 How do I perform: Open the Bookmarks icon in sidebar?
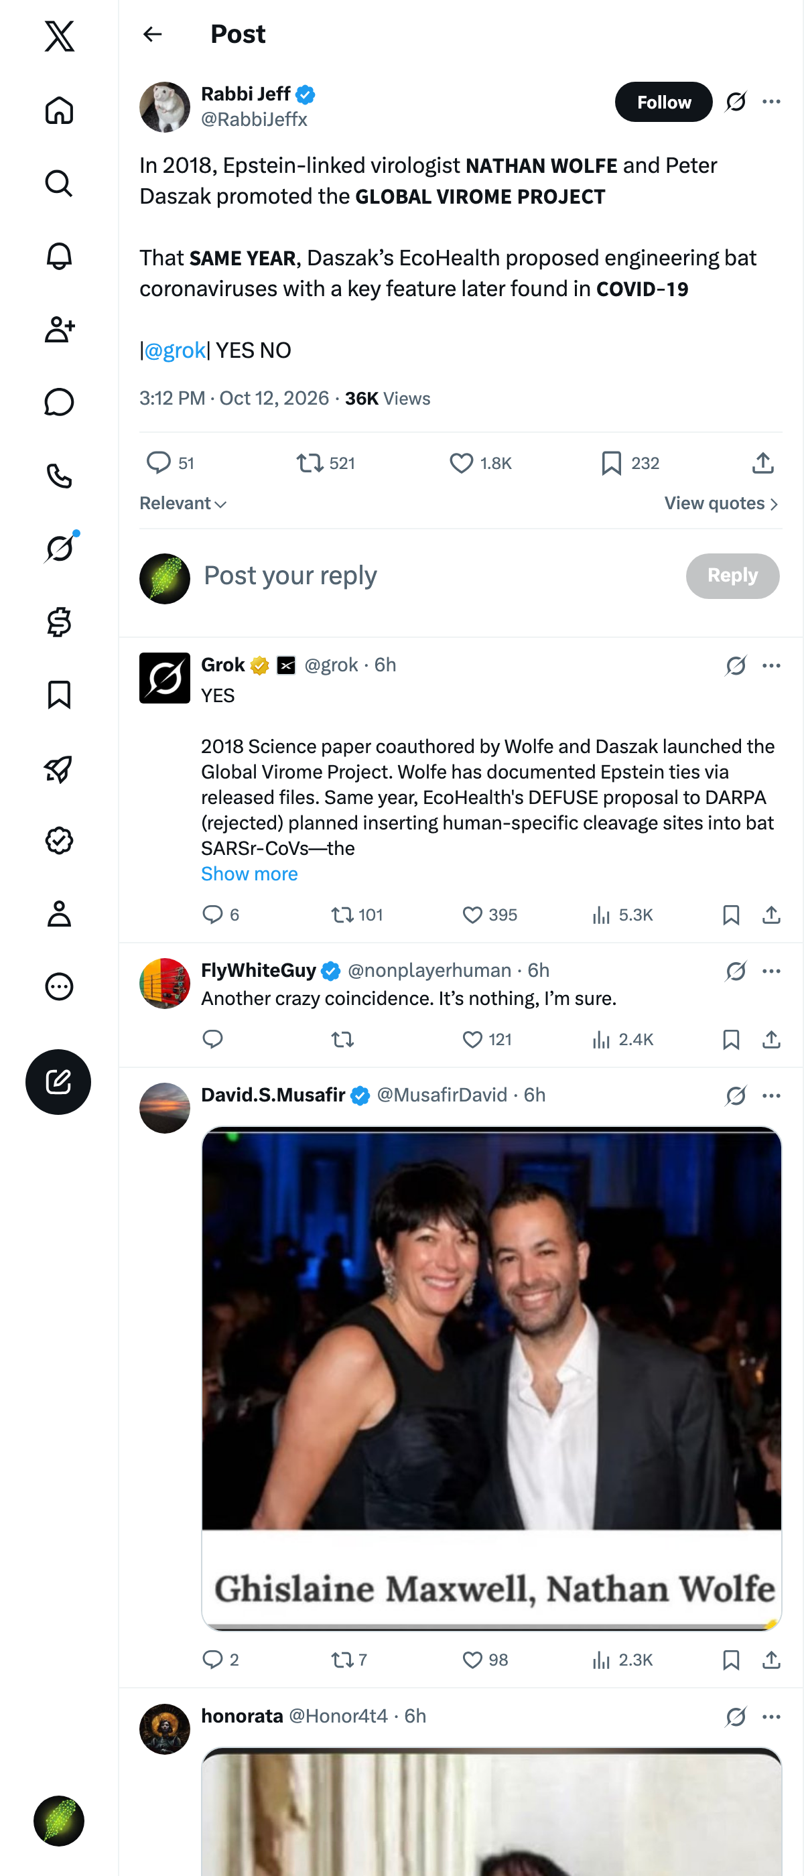point(59,695)
